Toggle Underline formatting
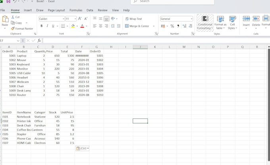 pyautogui.click(x=53, y=26)
